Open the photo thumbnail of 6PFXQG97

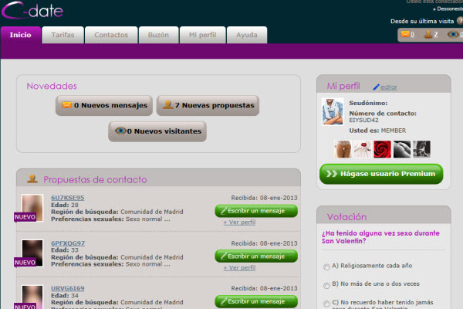pyautogui.click(x=32, y=253)
